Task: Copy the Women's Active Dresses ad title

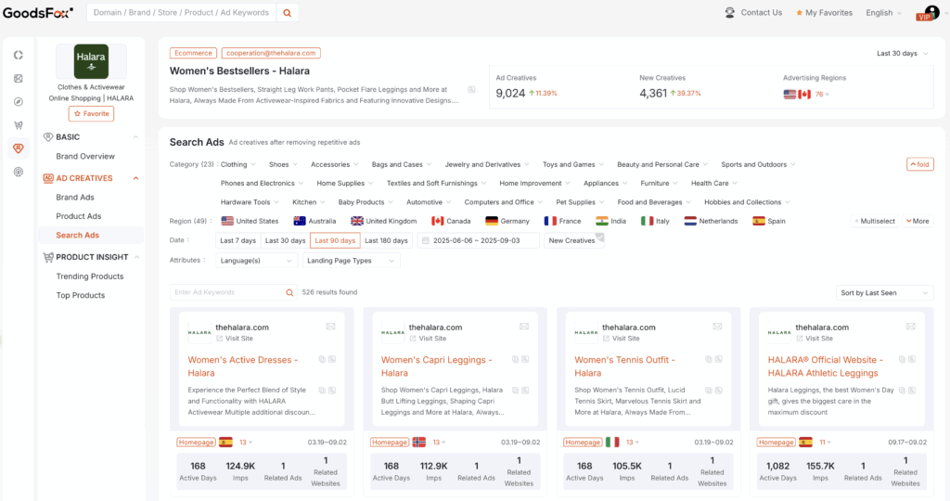Action: click(x=322, y=359)
